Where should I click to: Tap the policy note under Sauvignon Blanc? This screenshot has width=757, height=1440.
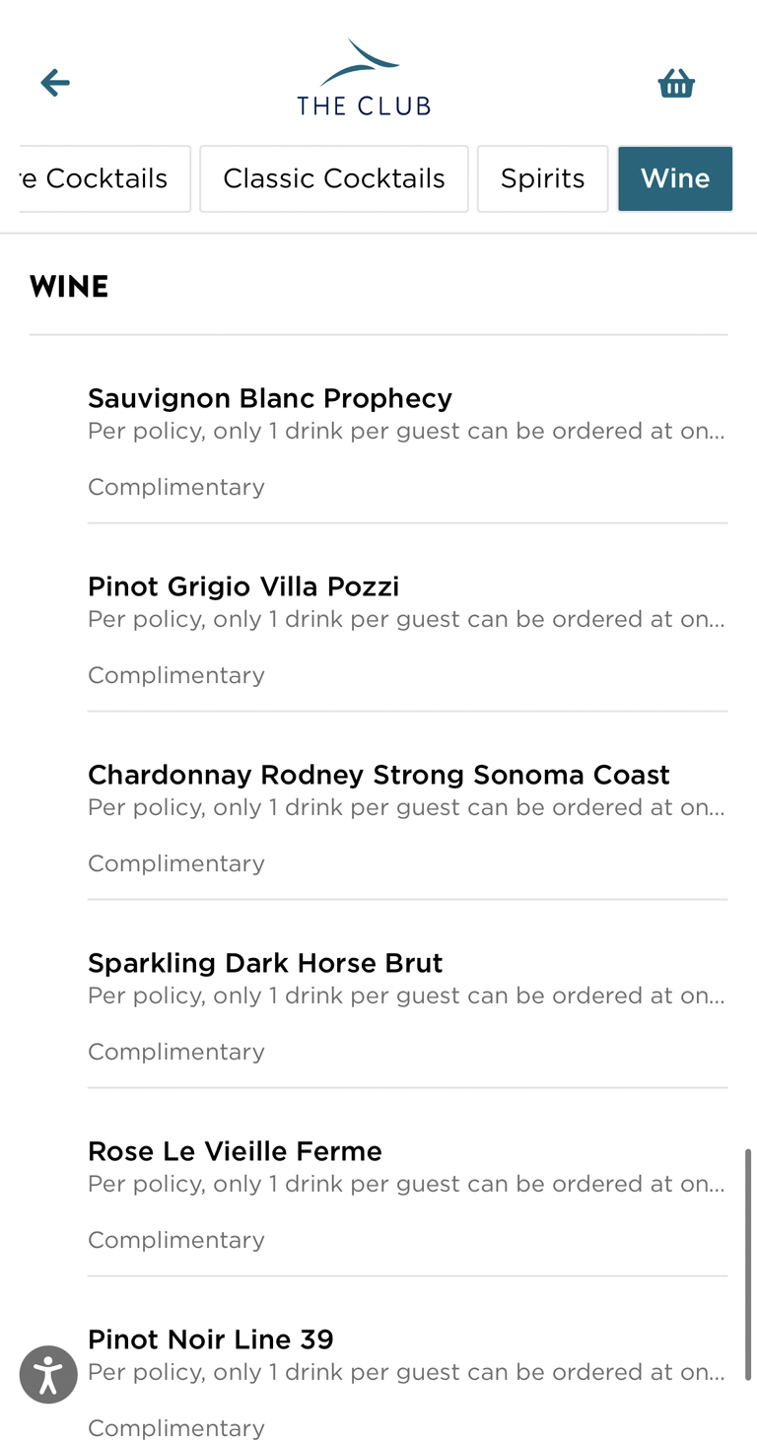coord(406,432)
